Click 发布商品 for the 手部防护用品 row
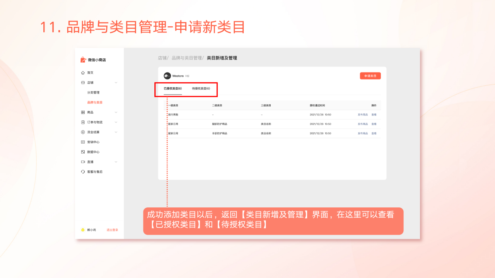This screenshot has height=278, width=495. pyautogui.click(x=363, y=133)
